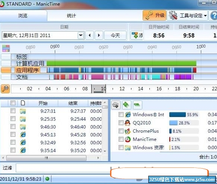Switch to the 统计 tab
Viewport: 217px width, 184px height.
[x=71, y=16]
